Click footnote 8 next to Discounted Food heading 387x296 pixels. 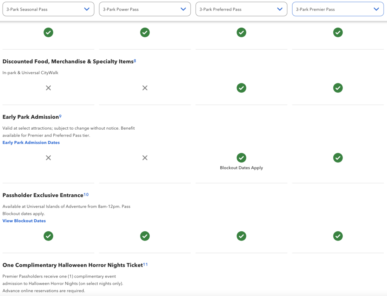pos(135,60)
